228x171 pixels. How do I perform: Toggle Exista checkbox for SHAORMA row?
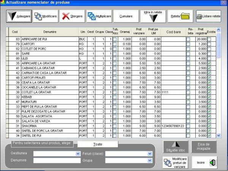click(x=209, y=126)
